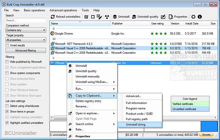Click the edit pencil toolbar icon
Screen dimensions: 220x140
click(x=163, y=17)
